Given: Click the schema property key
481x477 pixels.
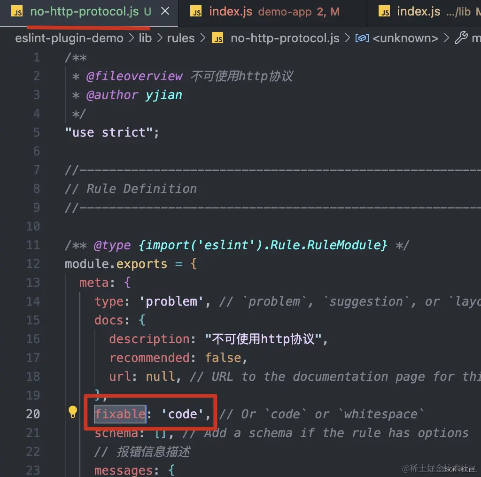Looking at the screenshot, I should (x=116, y=433).
